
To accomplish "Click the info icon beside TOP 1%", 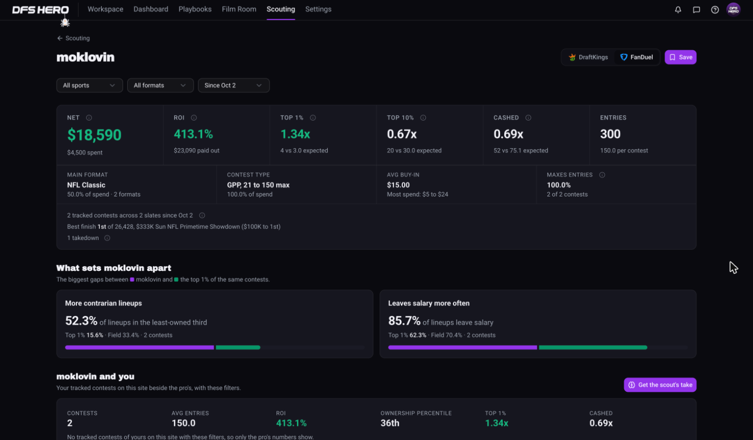I will pos(313,118).
